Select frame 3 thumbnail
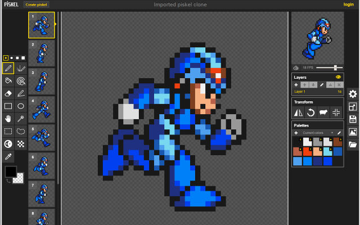Image resolution: width=360 pixels, height=225 pixels. coord(42,81)
